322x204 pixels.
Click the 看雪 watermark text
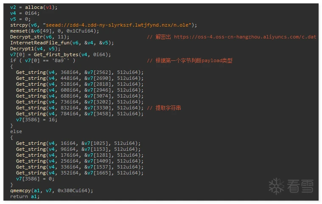point(300,186)
